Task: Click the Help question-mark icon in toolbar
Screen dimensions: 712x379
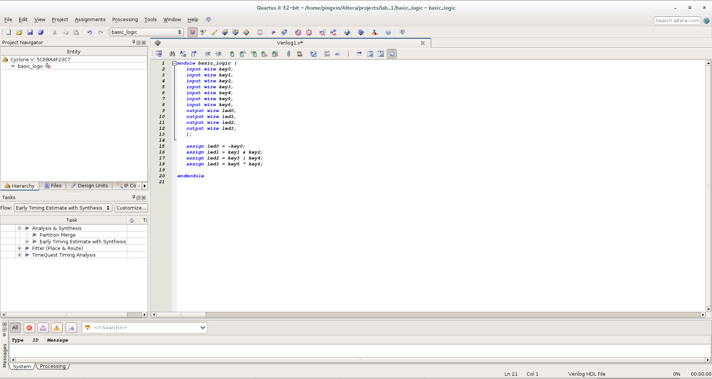Action: pyautogui.click(x=388, y=32)
